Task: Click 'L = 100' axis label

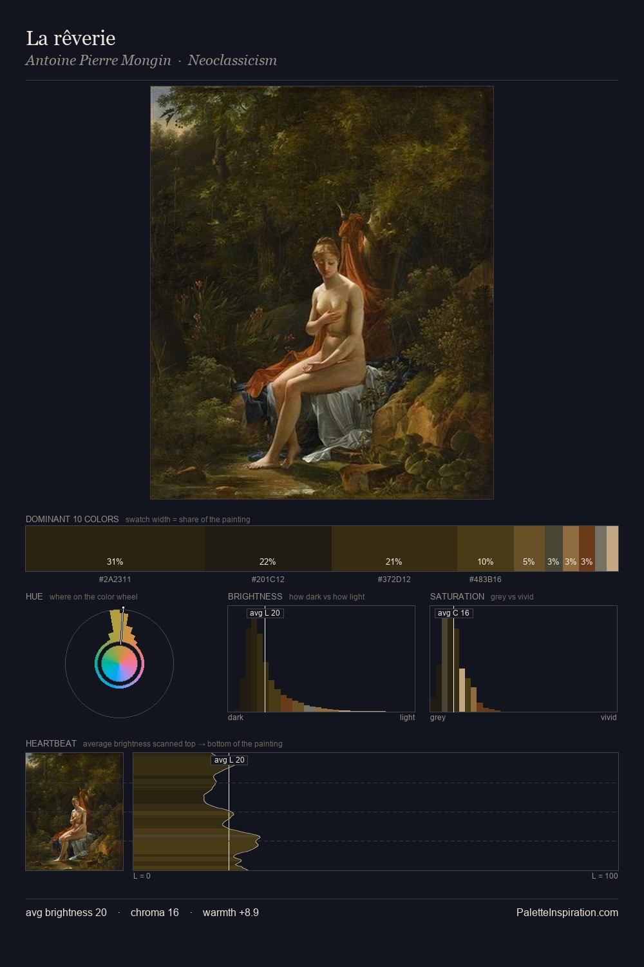Action: 605,876
